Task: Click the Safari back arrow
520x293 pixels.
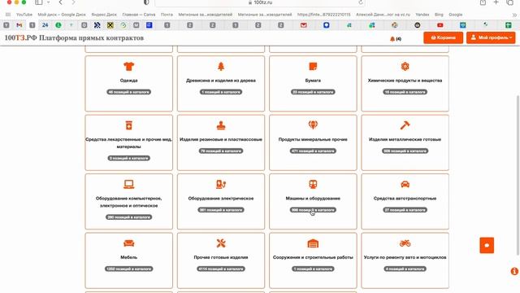Action: (x=60, y=2)
